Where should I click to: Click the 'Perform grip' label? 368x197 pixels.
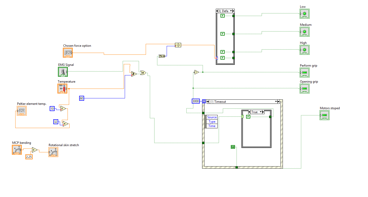click(x=308, y=66)
